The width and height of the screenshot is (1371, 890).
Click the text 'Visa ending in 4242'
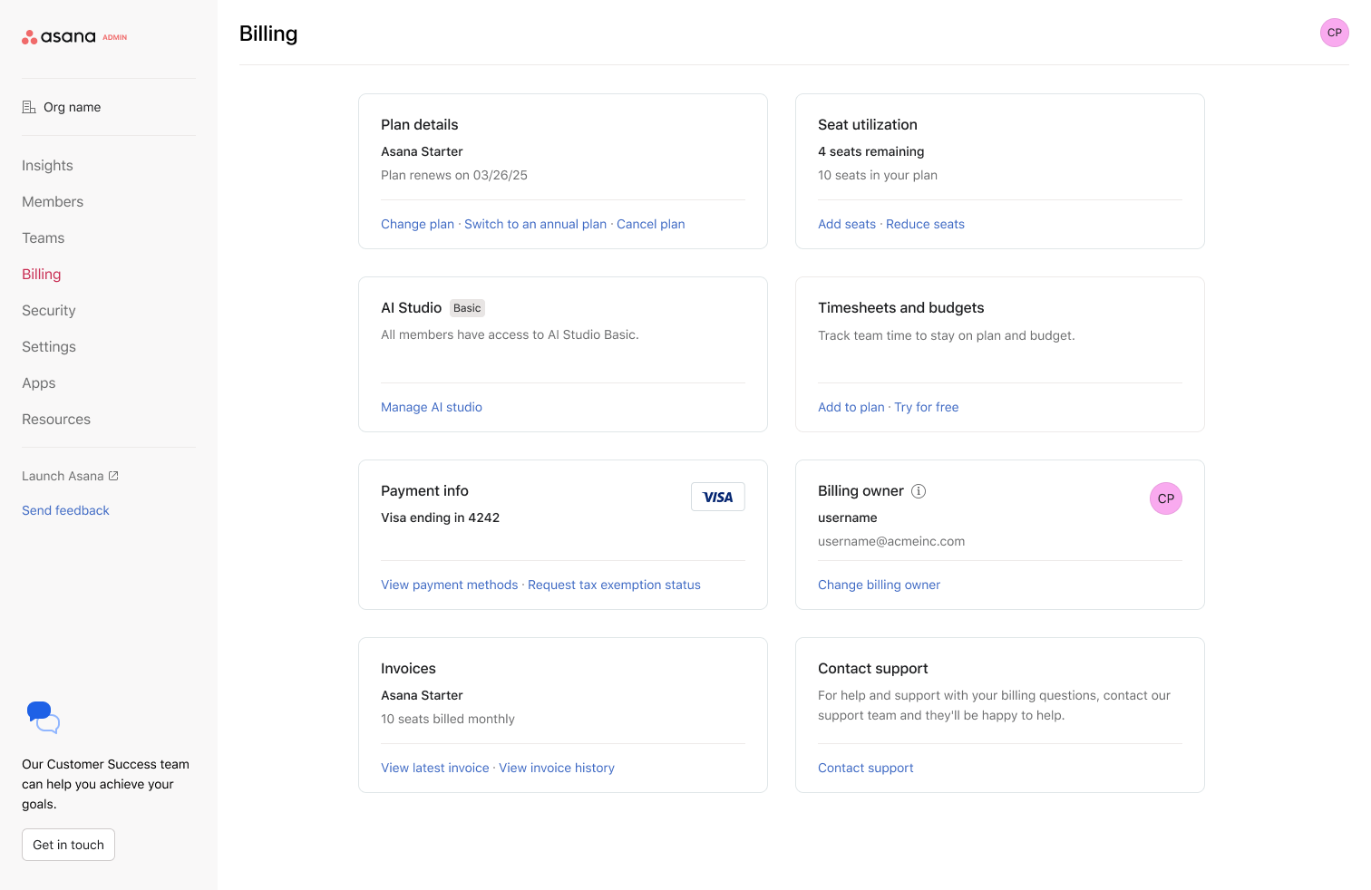click(x=441, y=518)
